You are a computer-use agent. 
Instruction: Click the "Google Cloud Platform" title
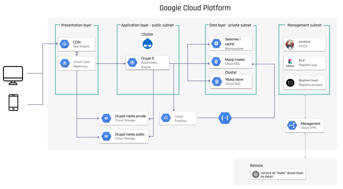pyautogui.click(x=195, y=8)
